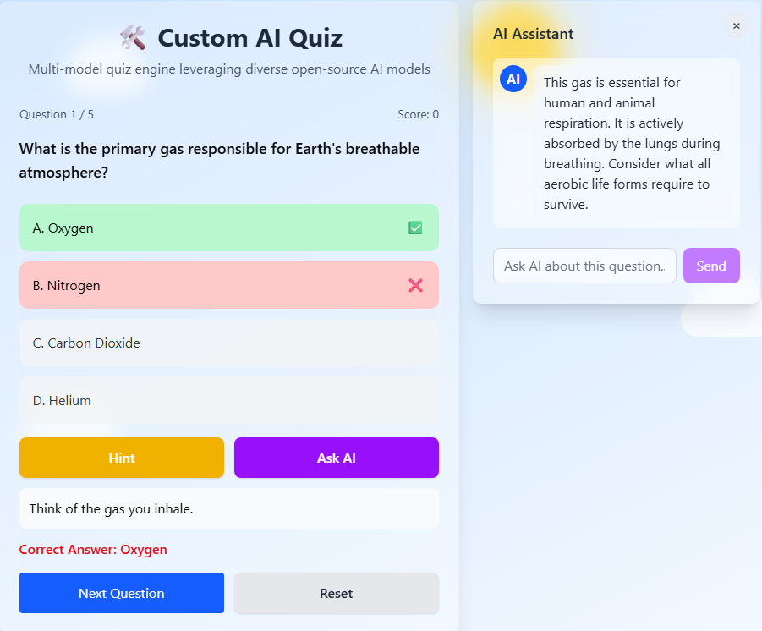
Task: Close the AI Assistant panel
Action: (736, 26)
